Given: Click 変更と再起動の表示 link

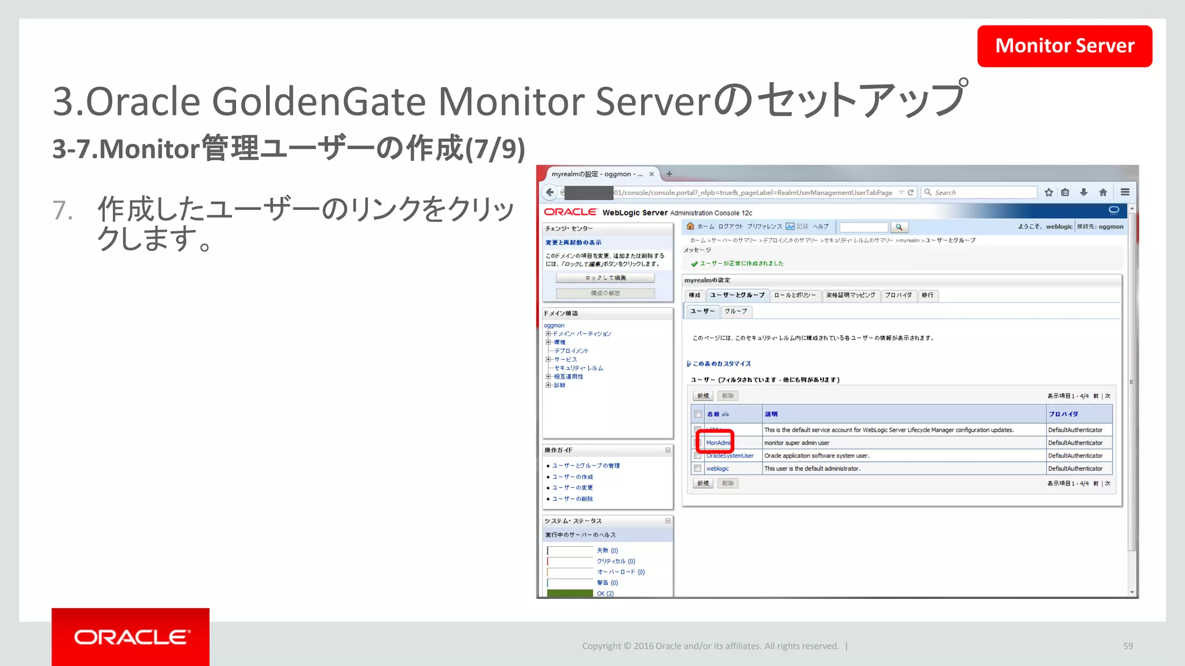Looking at the screenshot, I should (x=573, y=243).
